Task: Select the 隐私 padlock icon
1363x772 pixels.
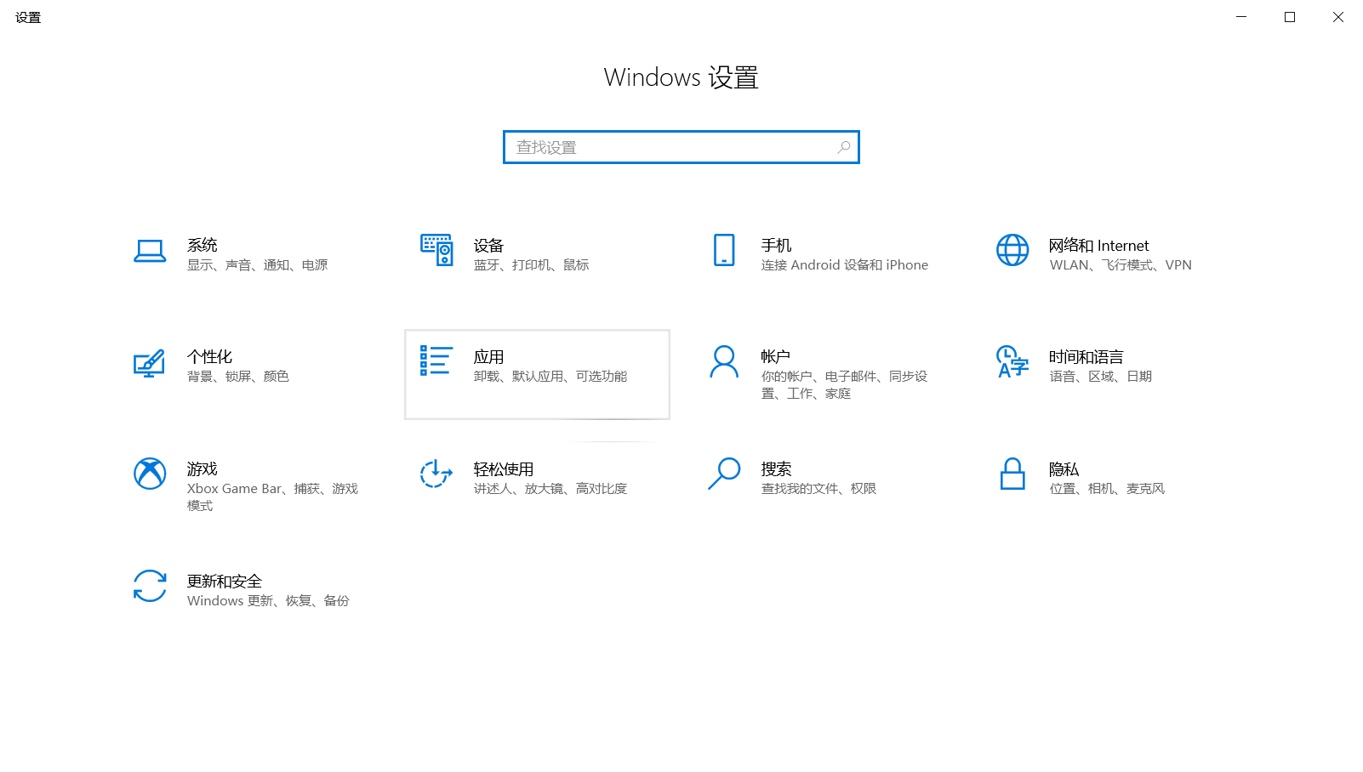Action: point(1012,474)
